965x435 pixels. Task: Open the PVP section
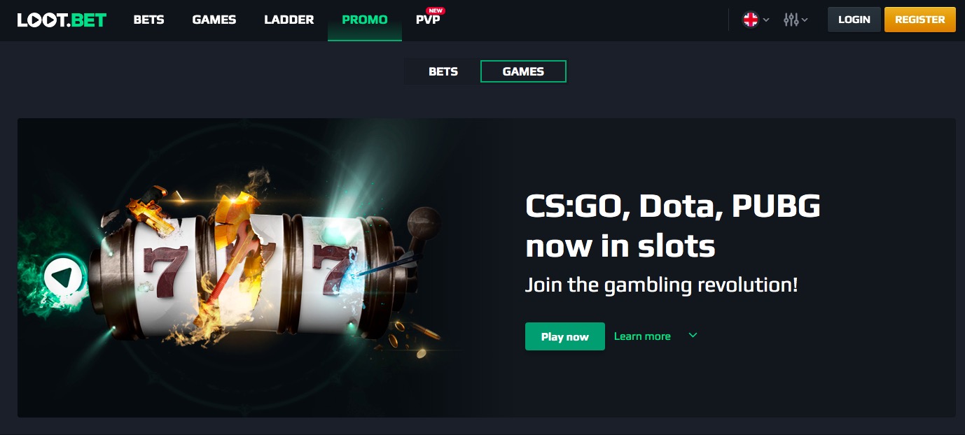pos(428,20)
